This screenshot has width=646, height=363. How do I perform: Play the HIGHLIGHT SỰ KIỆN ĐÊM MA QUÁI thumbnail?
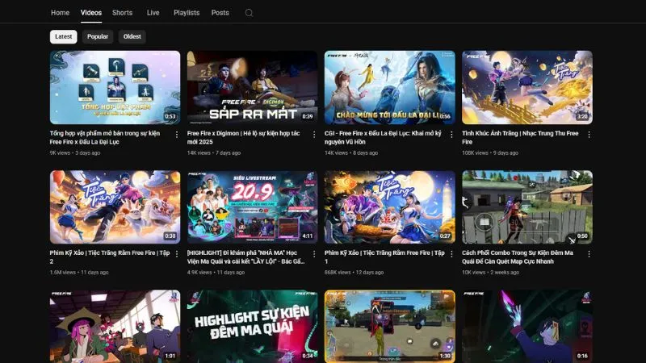tap(252, 326)
